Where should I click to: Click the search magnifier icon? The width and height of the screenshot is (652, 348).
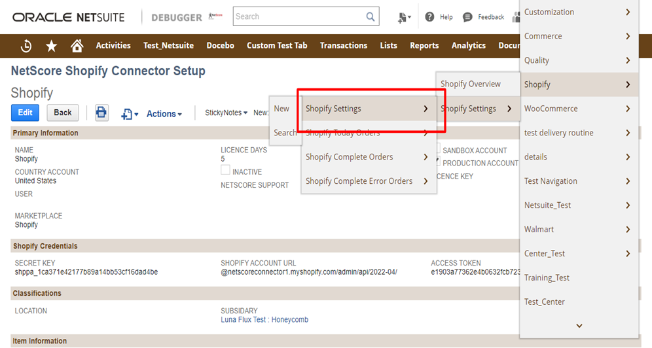coord(370,16)
